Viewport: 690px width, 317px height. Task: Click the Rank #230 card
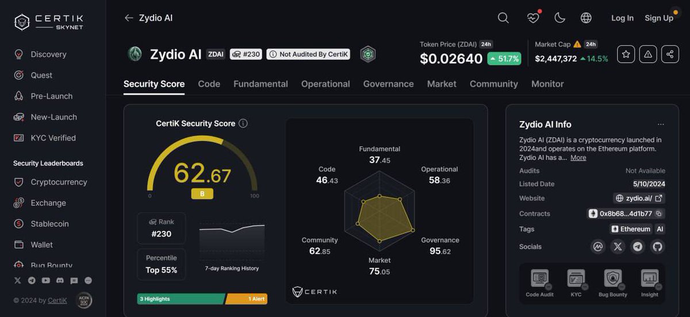(x=162, y=228)
